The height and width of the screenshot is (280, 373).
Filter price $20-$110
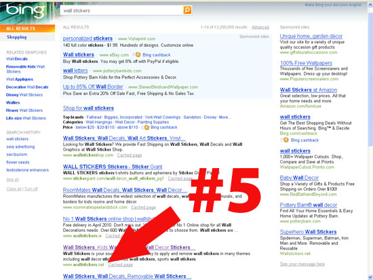(106, 127)
